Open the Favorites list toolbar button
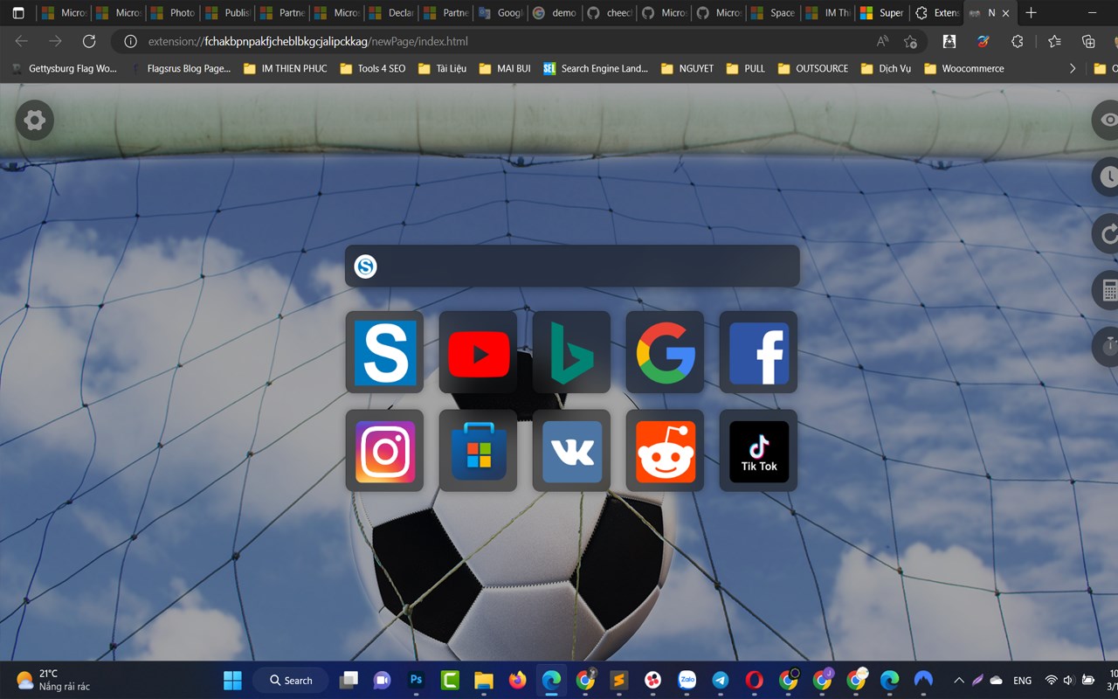Screen dimensions: 1118x699 (1054, 41)
